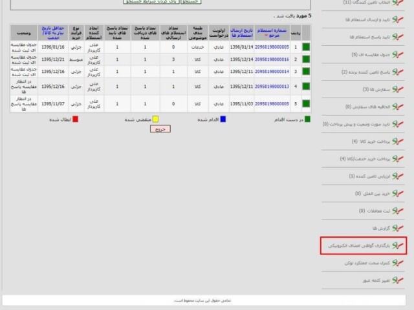Open inquiry number 20950198000016 link
This screenshot has width=414, height=310.
(272, 59)
